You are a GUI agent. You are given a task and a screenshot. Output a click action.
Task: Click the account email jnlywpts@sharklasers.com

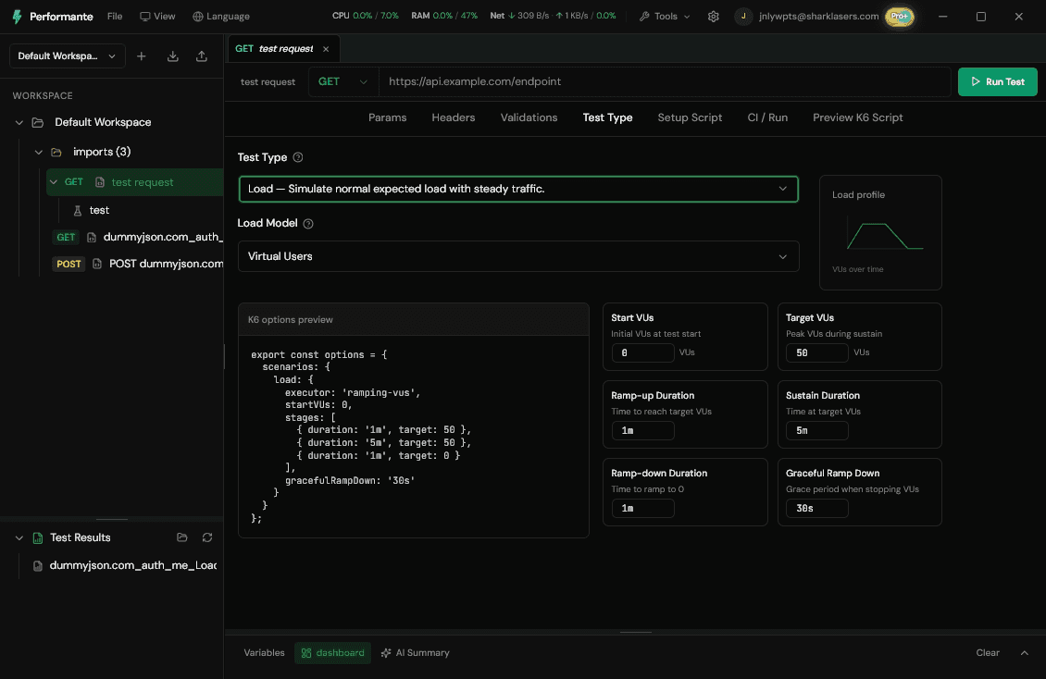(x=818, y=16)
